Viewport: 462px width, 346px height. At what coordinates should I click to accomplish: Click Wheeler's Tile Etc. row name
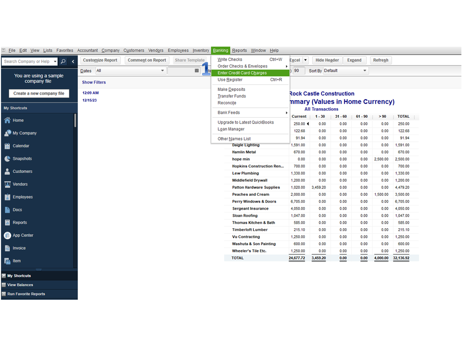point(249,251)
